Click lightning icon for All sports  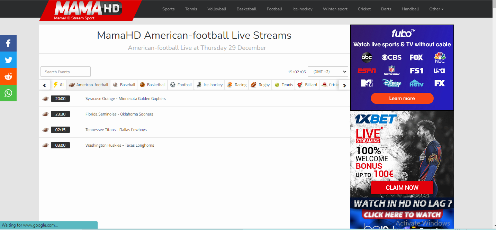tap(55, 85)
